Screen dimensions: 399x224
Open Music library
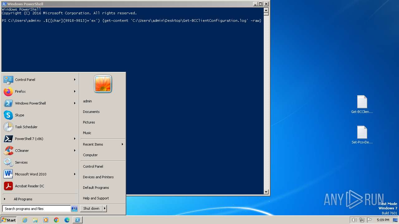(103, 133)
